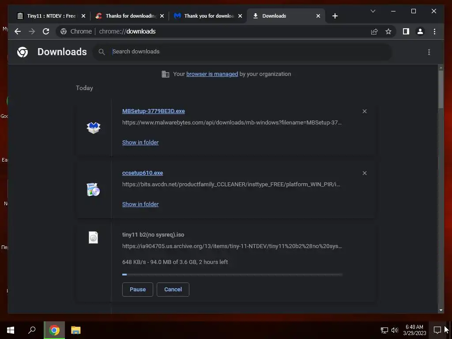
Task: Click the Chrome taskbar icon
Action: (54, 330)
